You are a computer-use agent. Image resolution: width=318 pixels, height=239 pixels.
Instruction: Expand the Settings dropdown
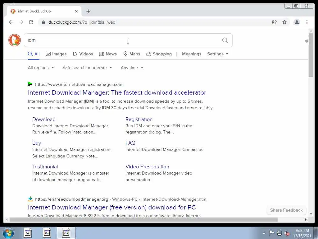(x=218, y=54)
